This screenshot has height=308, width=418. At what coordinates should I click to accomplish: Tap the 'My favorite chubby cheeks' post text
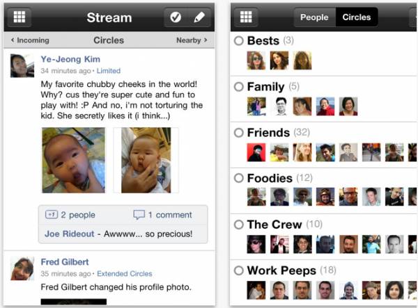(122, 100)
